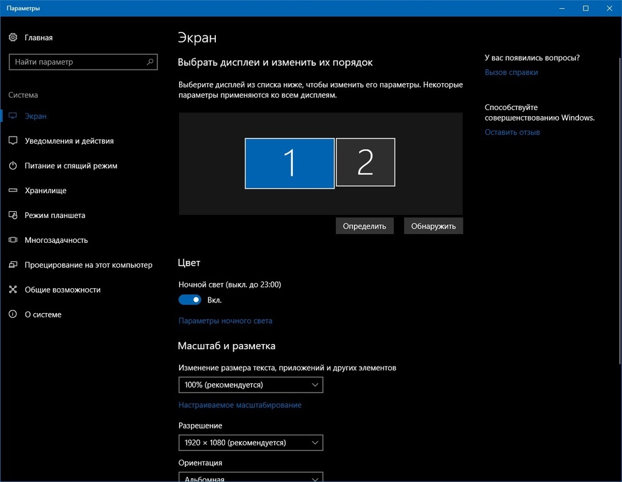
Task: Toggle the Ночной свет switch
Action: click(190, 300)
